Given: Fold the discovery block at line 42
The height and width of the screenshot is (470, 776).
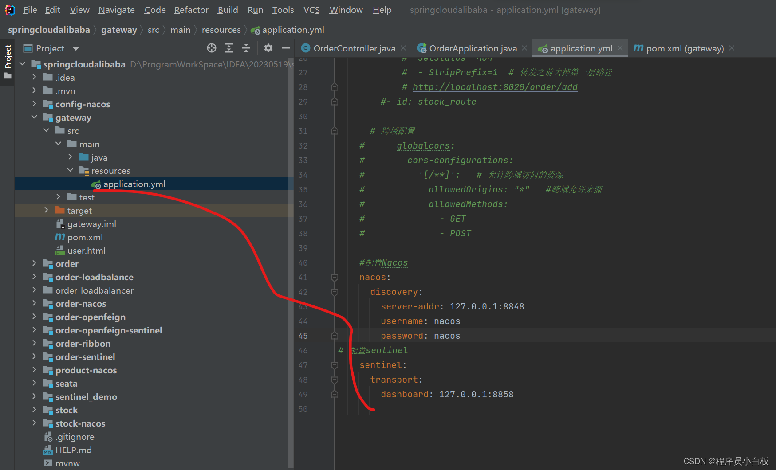Looking at the screenshot, I should point(335,292).
